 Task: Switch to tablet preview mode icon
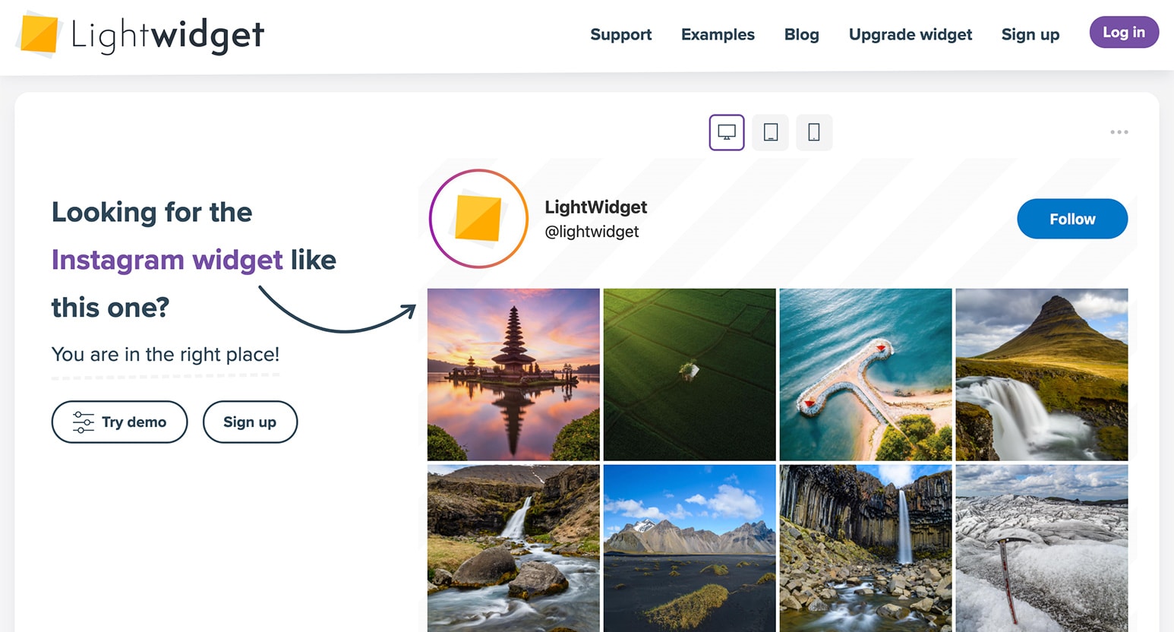click(770, 132)
